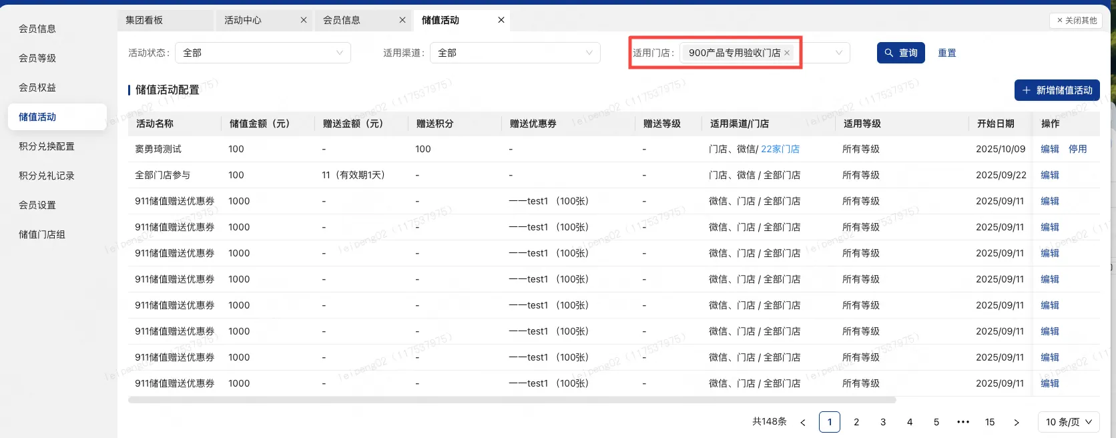The height and width of the screenshot is (438, 1116).
Task: Close the 活动中心 tab
Action: (304, 20)
